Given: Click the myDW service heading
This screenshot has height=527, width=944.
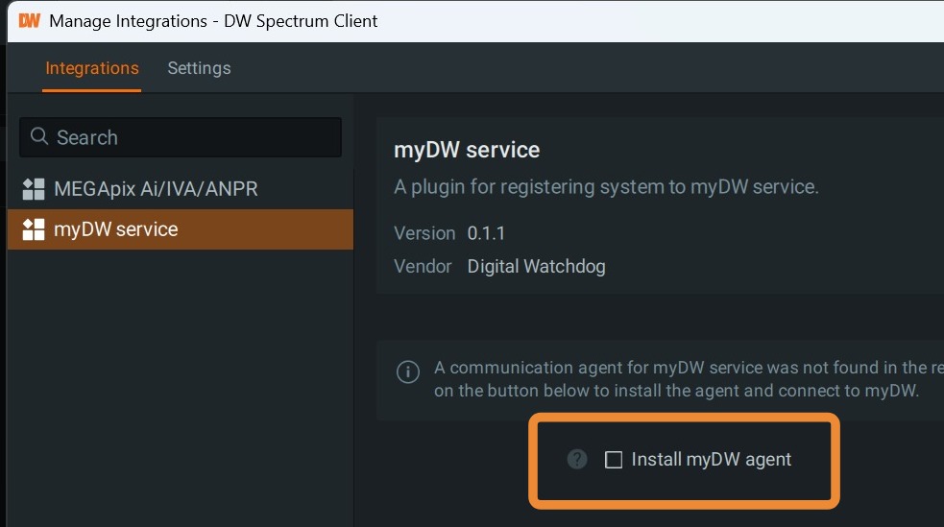Looking at the screenshot, I should [467, 150].
